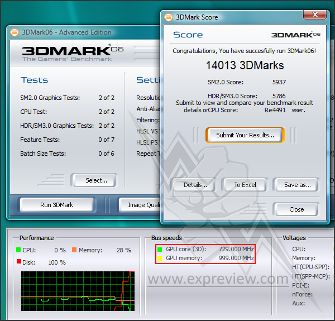Click the 3DMark06 Advanced Edition window icon
The image size is (335, 321).
(x=15, y=32)
